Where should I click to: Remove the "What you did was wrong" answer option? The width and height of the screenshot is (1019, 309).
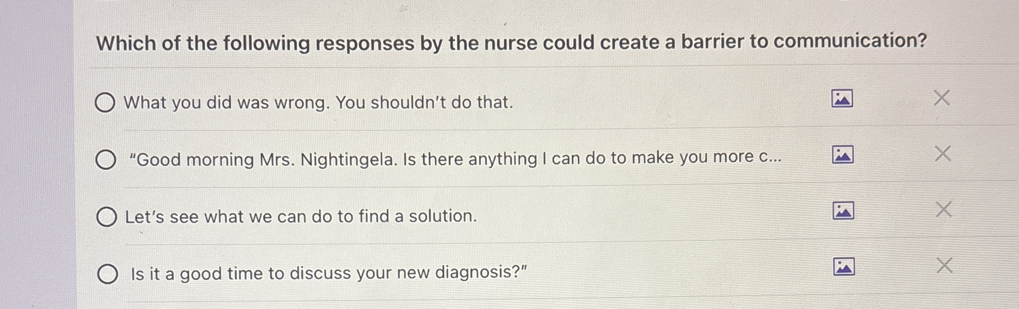coord(941,98)
